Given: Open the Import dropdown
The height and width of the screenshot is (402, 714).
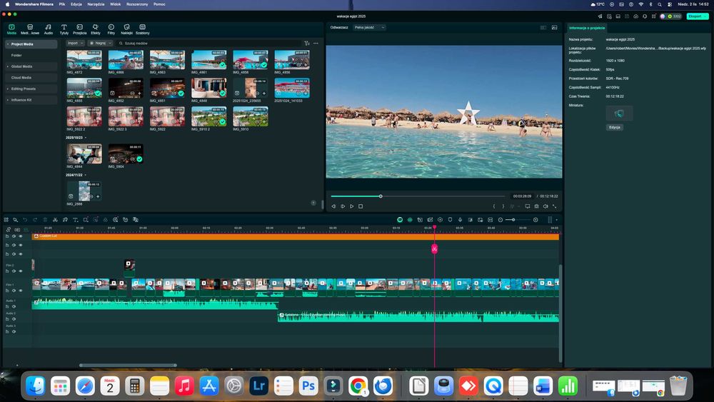Looking at the screenshot, I should (x=75, y=44).
